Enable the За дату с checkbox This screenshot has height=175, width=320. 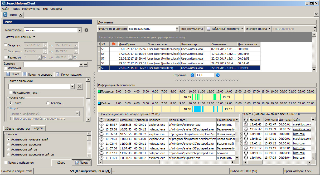pos(6,45)
